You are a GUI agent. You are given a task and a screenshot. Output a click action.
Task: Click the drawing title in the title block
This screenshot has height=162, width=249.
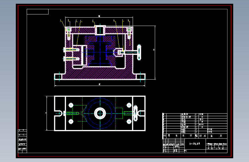tap(195, 144)
